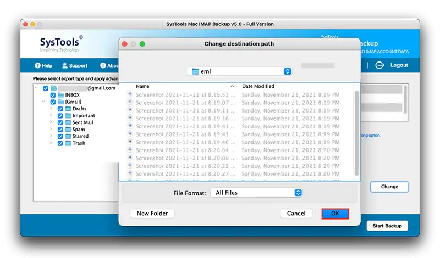Click file icon of Screenshot 8.18.53
The width and height of the screenshot is (440, 258).
point(130,94)
